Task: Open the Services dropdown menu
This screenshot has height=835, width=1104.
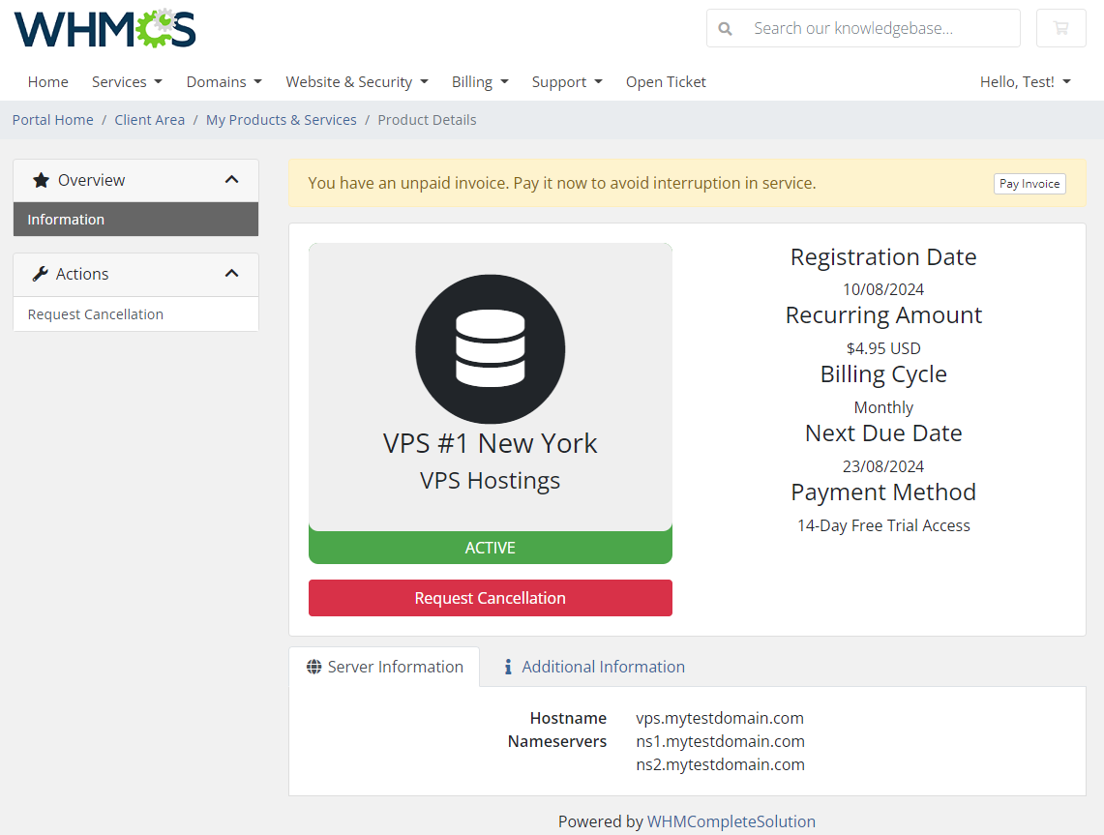Action: coord(127,81)
